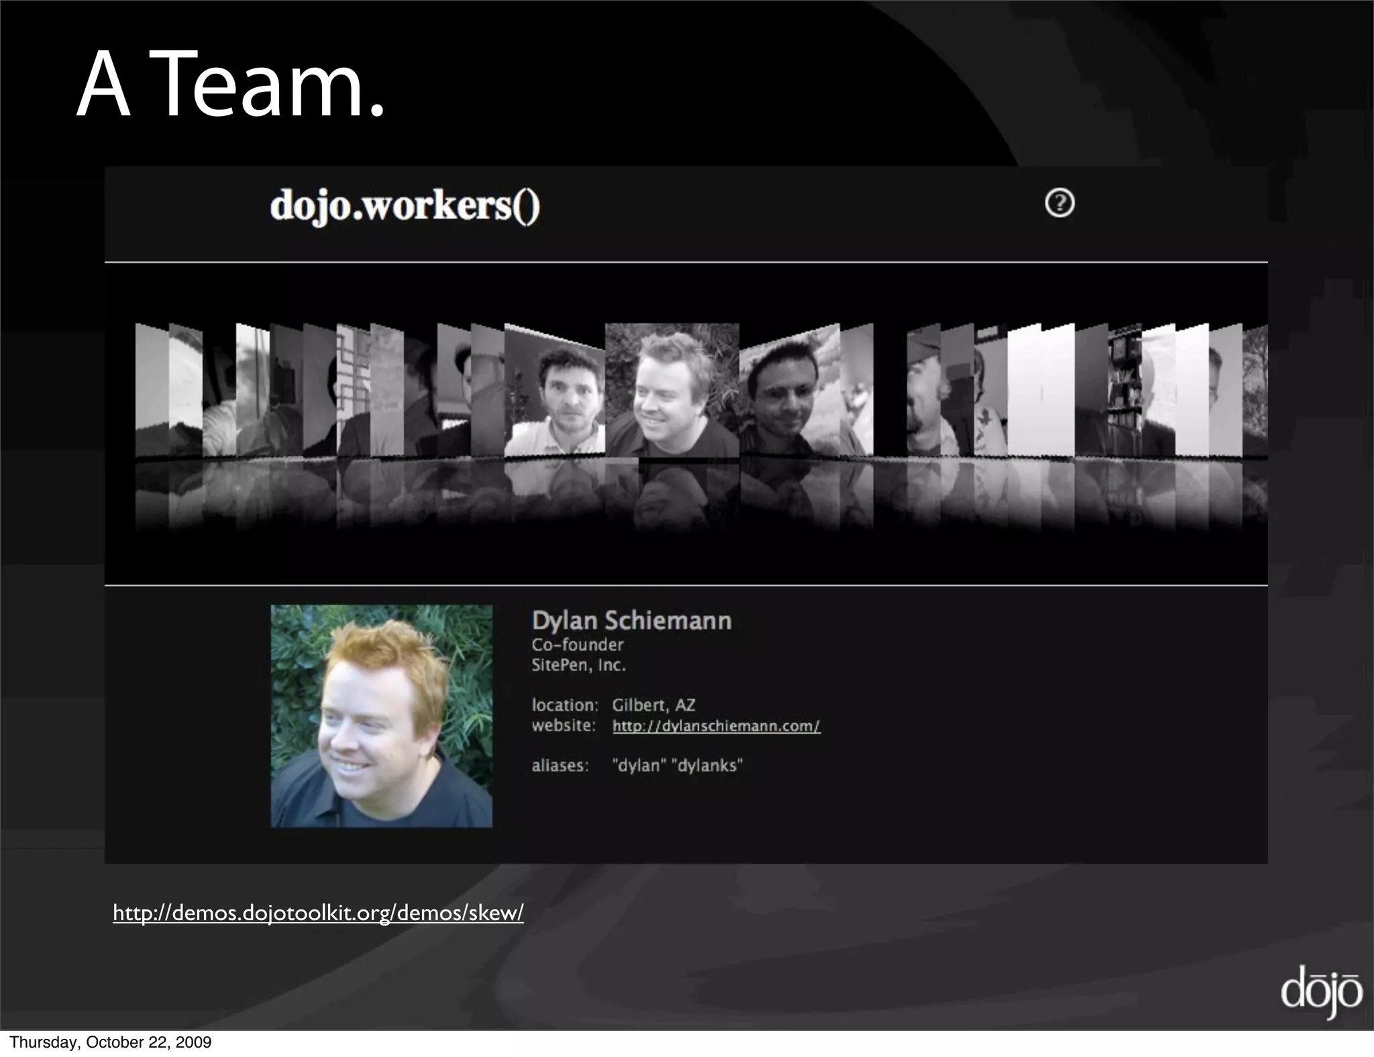Click the Thursday, October 22, 2009 date text

pos(111,1042)
